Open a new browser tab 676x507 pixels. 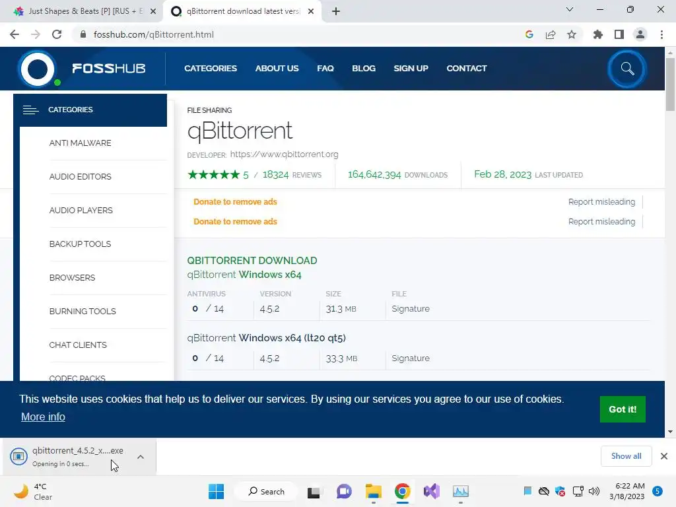click(336, 11)
